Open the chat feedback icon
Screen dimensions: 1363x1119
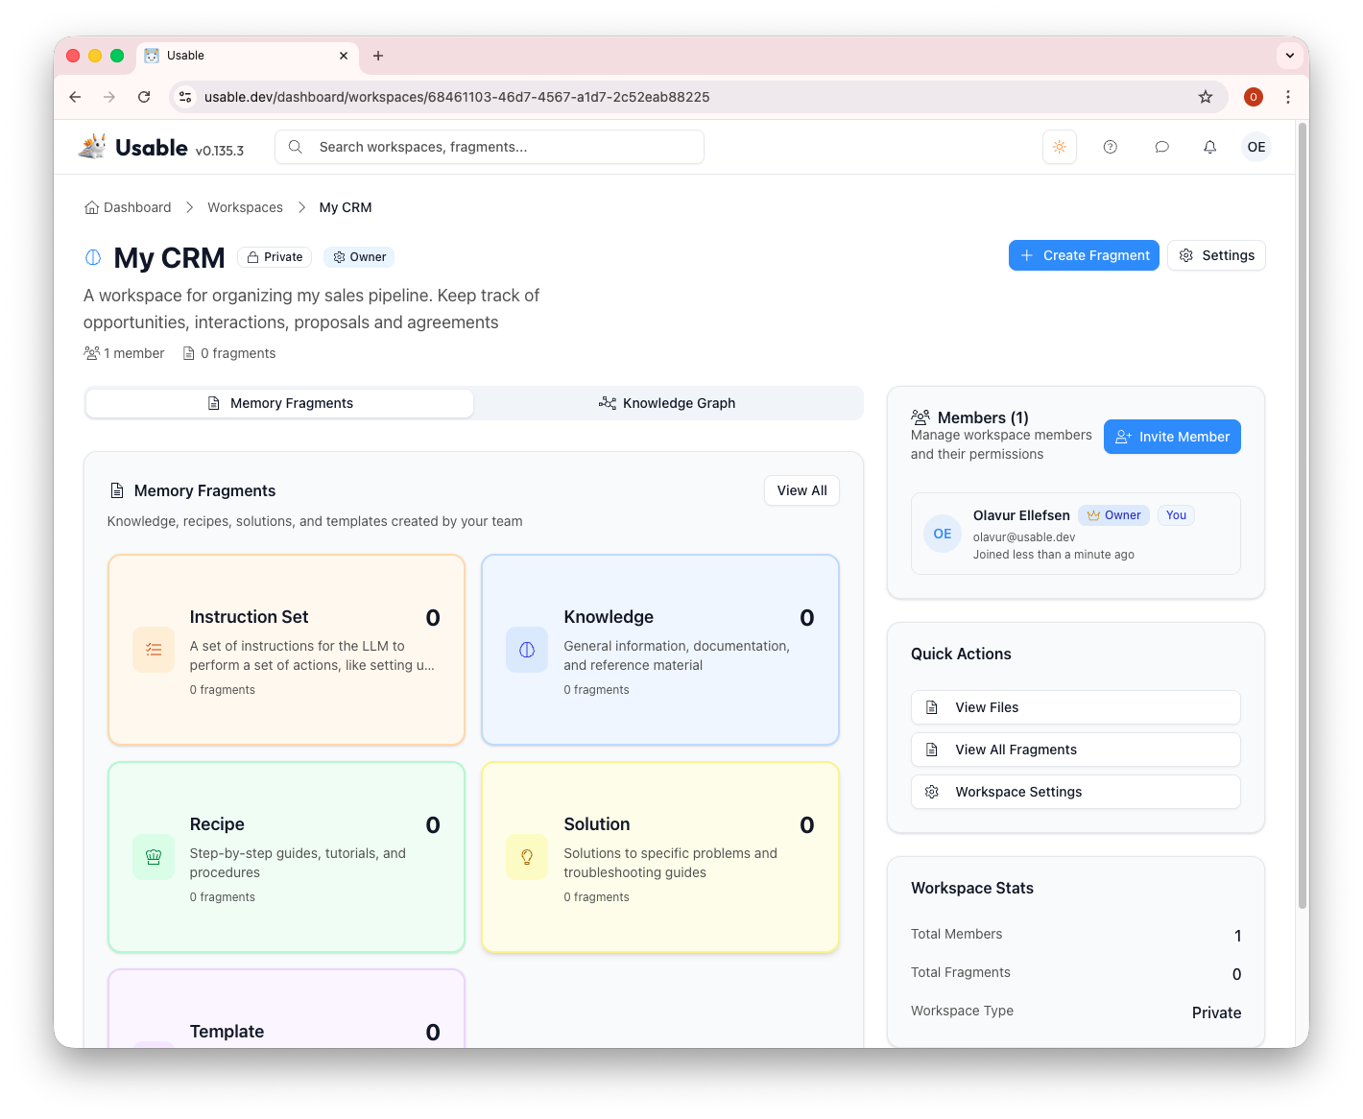1161,146
